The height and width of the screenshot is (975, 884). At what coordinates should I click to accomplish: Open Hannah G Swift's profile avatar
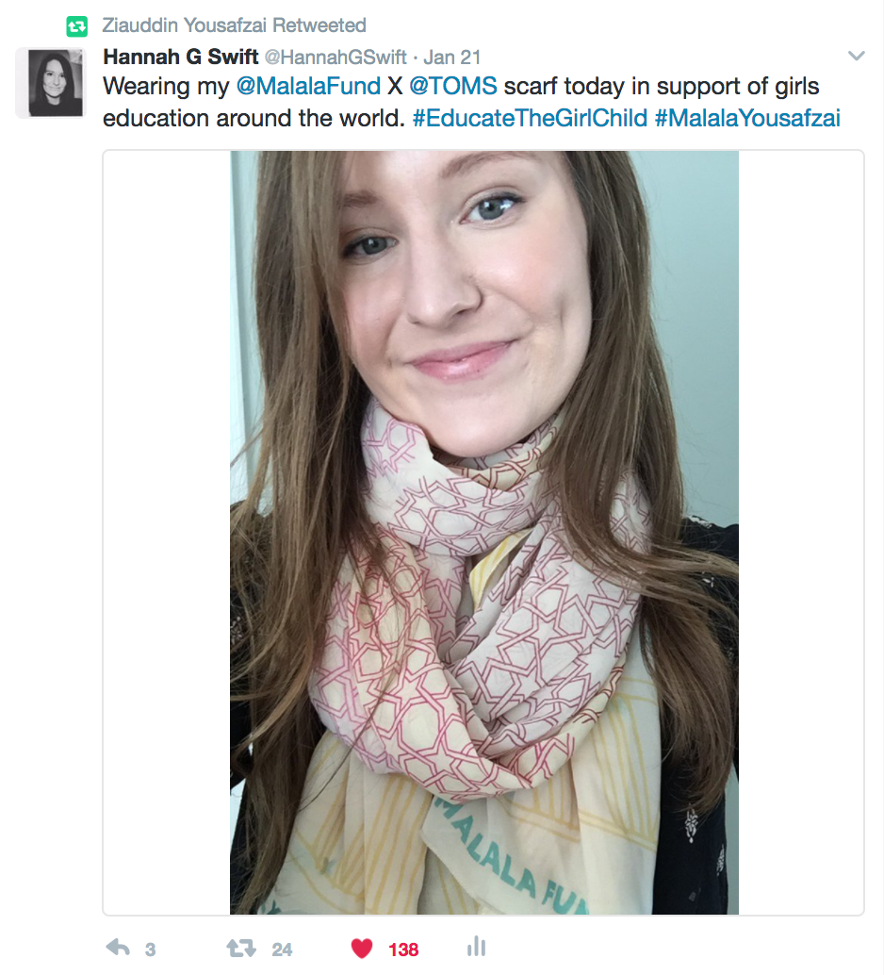55,83
